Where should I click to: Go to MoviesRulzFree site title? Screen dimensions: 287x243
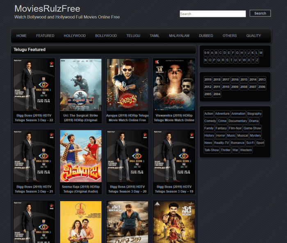coord(47,9)
